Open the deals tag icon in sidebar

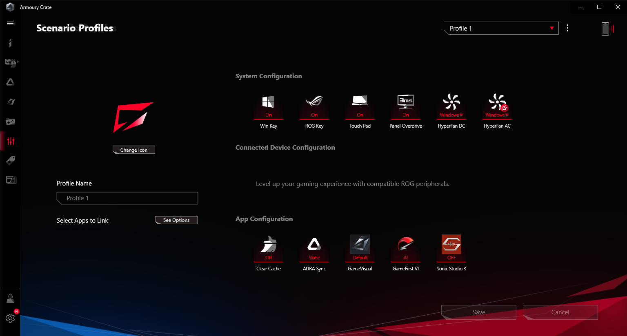(10, 161)
